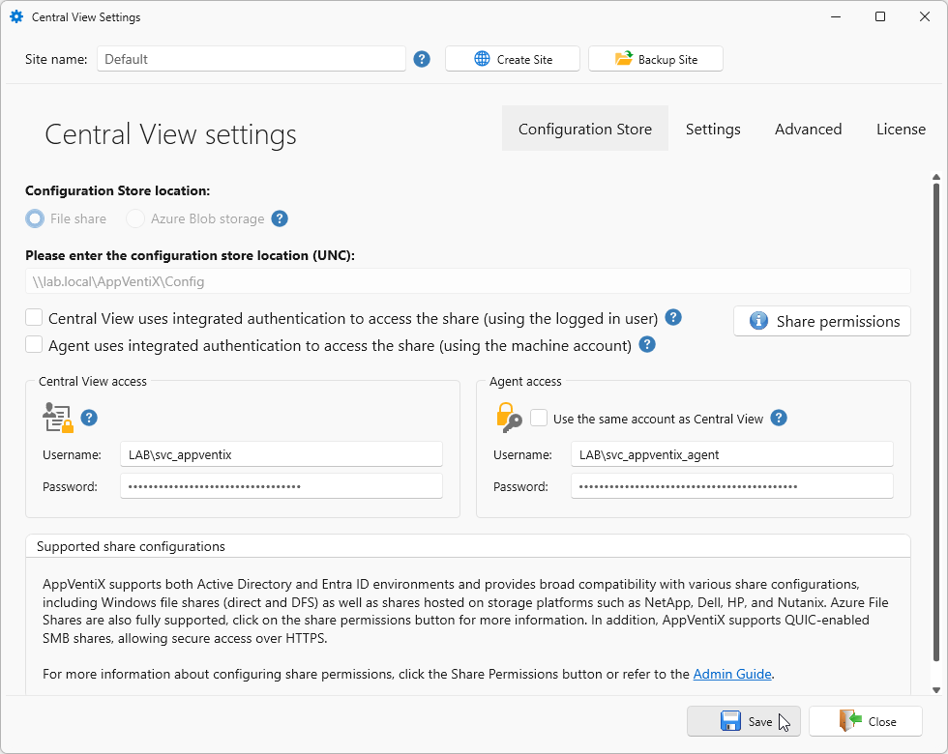Click the scrollbar down arrow
This screenshot has height=754, width=948.
point(936,690)
